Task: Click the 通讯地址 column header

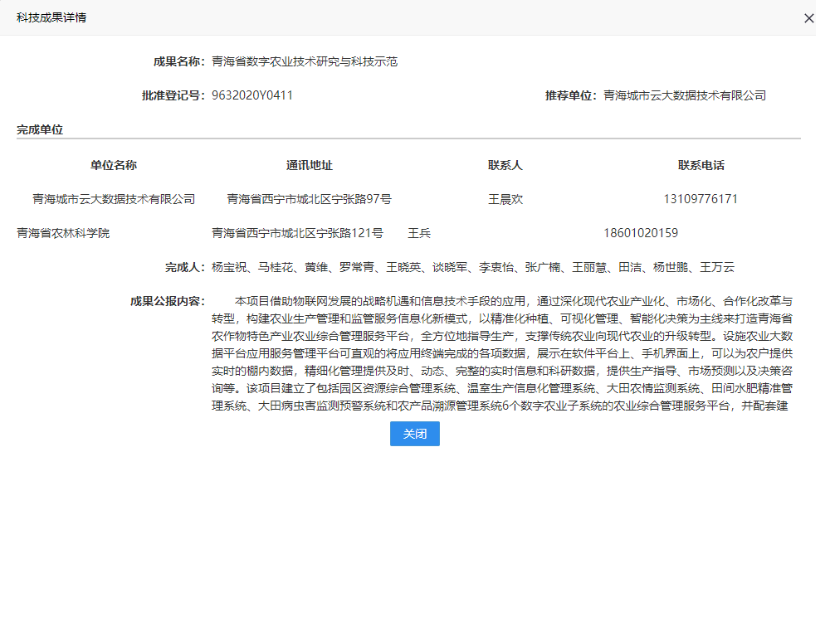Action: coord(310,165)
